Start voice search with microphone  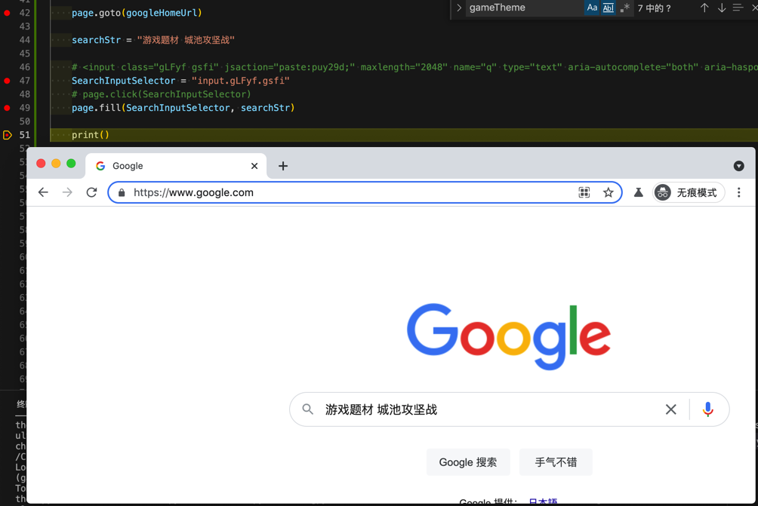pyautogui.click(x=707, y=409)
